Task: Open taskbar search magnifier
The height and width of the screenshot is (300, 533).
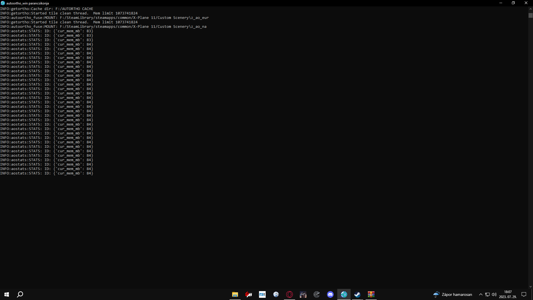Action: (x=20, y=294)
